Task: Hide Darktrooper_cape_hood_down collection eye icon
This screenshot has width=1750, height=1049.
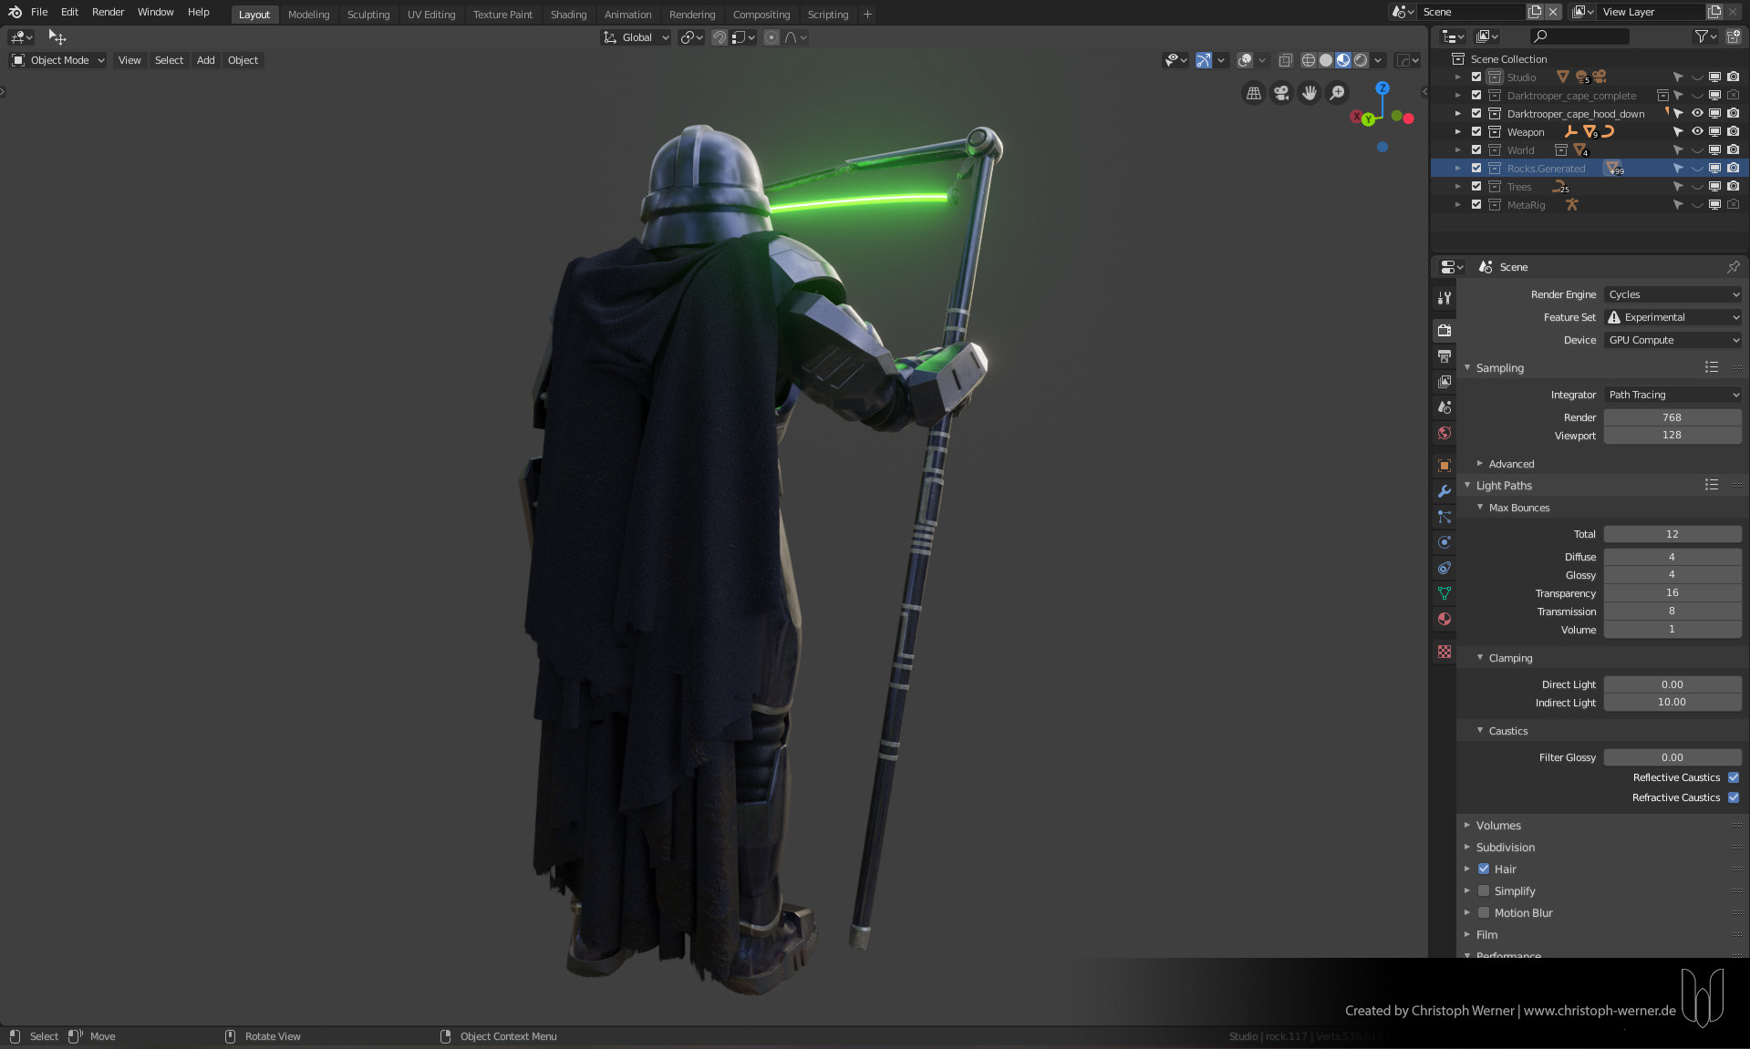Action: coord(1697,113)
